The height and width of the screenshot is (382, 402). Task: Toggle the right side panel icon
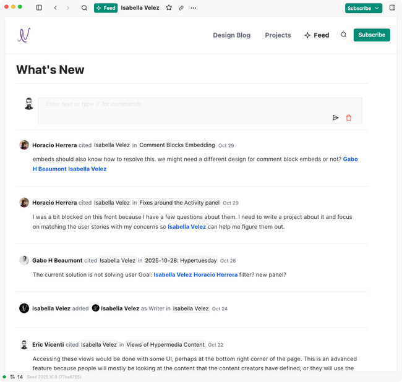click(x=392, y=8)
